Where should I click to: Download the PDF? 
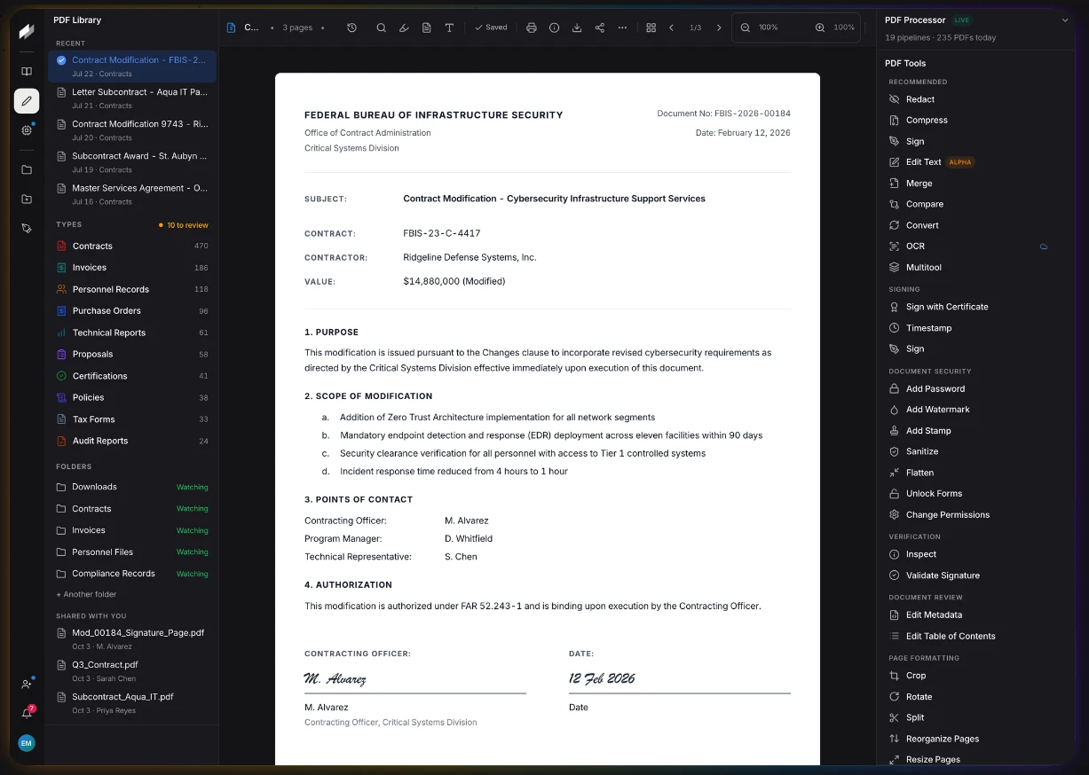577,27
